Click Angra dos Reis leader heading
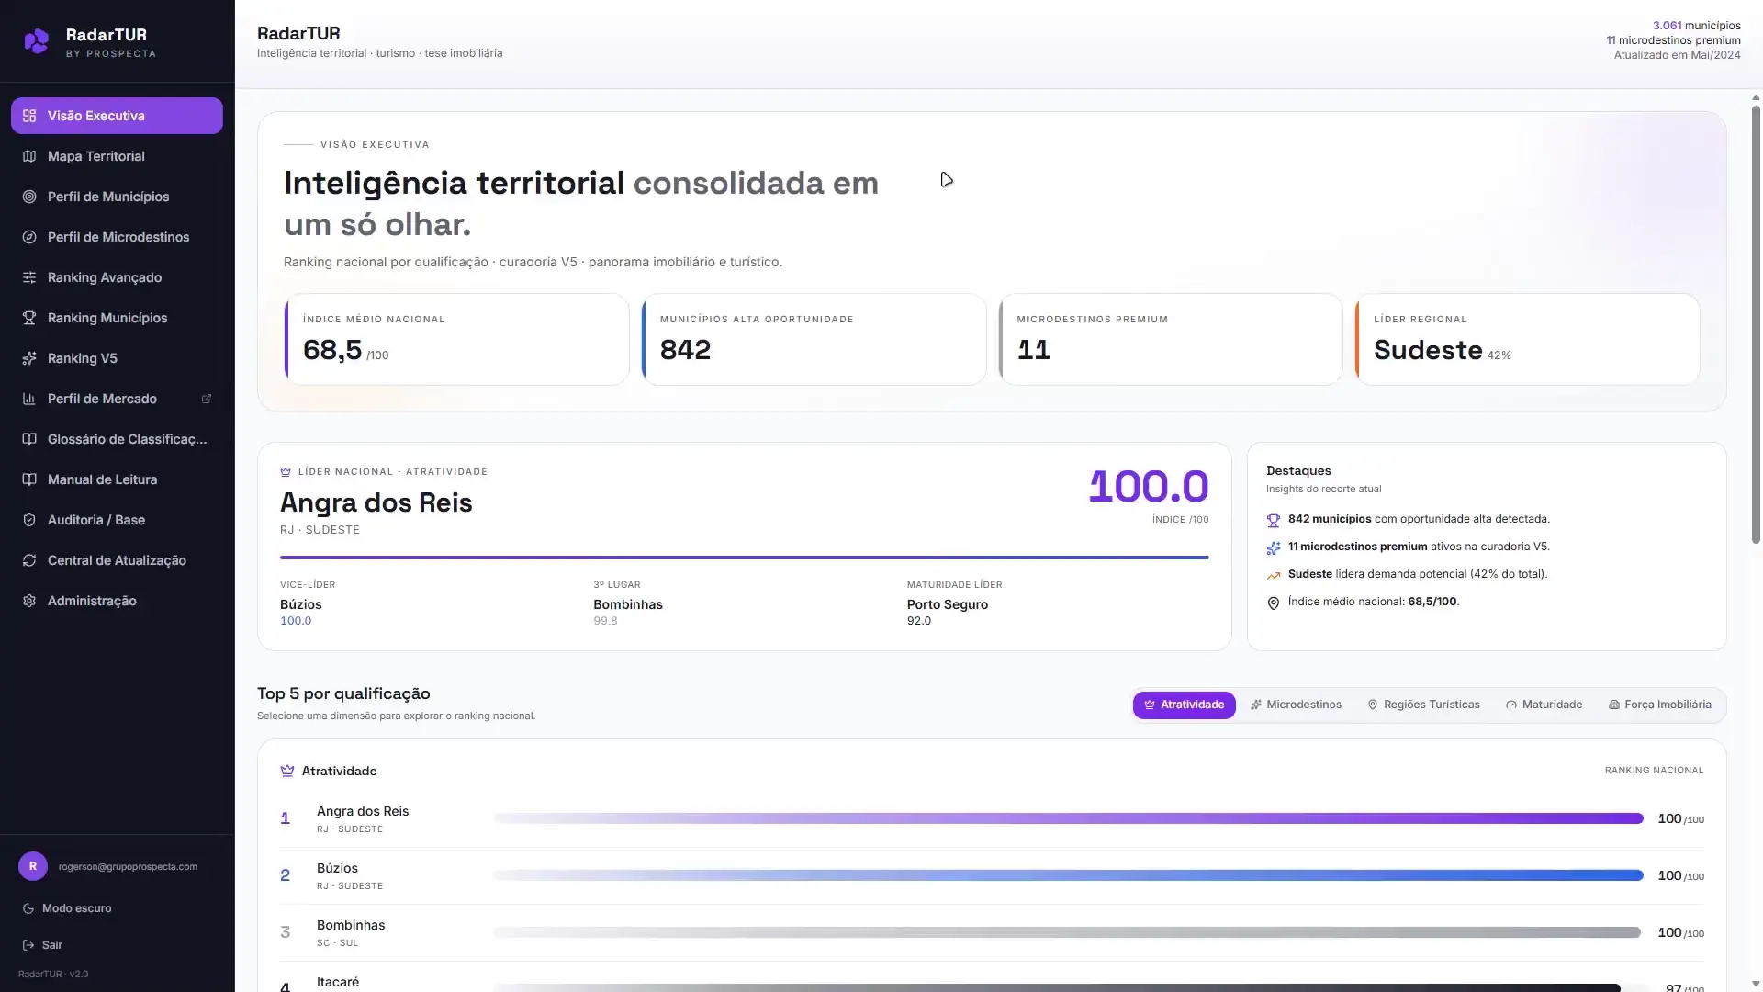 click(376, 502)
